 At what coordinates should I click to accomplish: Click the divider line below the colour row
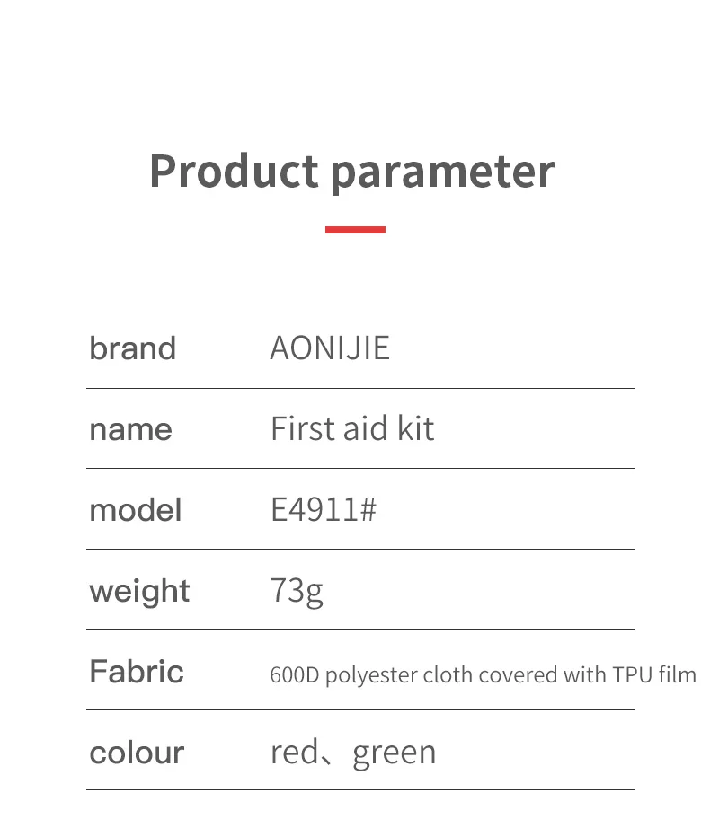click(x=359, y=790)
